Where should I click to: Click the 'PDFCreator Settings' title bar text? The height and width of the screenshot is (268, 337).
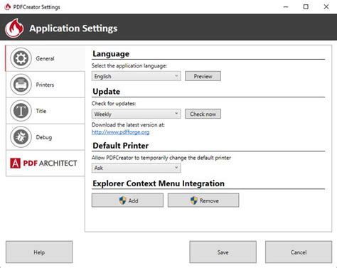[x=36, y=7]
